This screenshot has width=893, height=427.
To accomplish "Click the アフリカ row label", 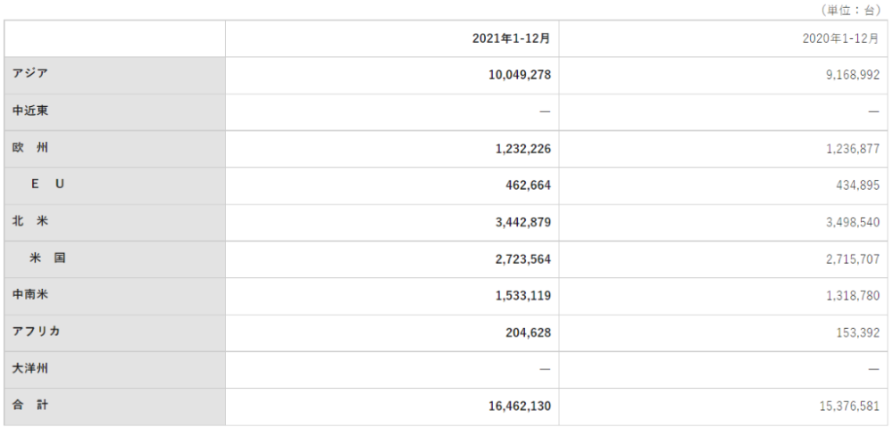I will pyautogui.click(x=36, y=332).
